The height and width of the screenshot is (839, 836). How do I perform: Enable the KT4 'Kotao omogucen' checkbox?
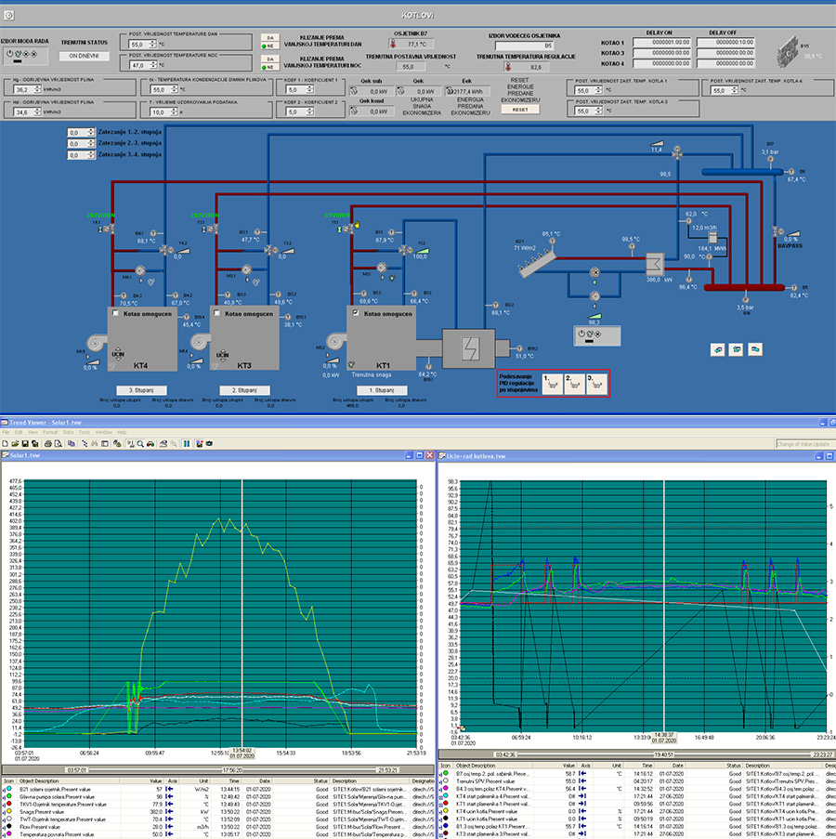tap(113, 313)
